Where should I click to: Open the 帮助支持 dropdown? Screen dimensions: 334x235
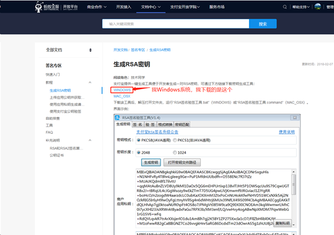[x=301, y=7]
